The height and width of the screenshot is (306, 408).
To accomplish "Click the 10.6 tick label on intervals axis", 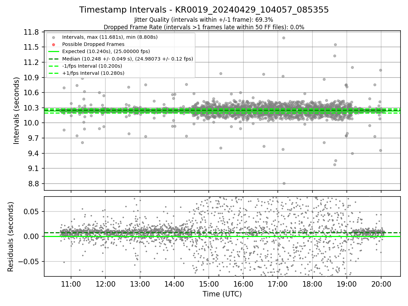I will point(31,93).
